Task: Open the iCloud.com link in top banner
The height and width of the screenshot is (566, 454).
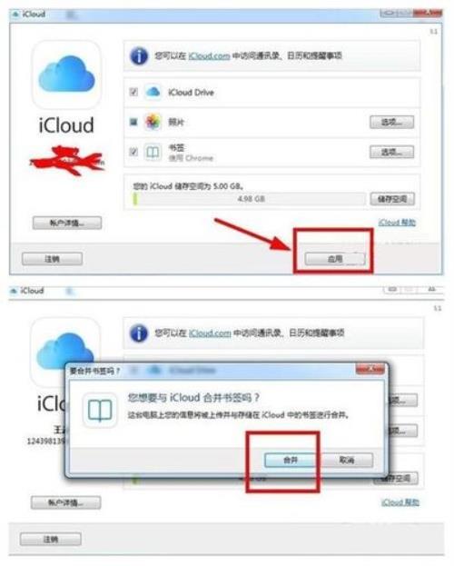Action: (210, 56)
